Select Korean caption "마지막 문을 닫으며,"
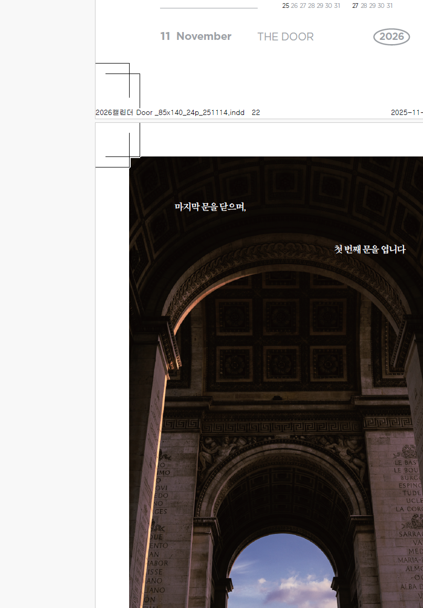The image size is (423, 608). click(210, 207)
